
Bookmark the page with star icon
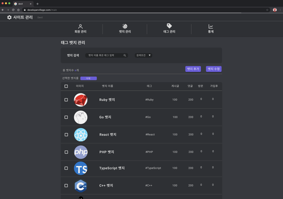click(267, 10)
